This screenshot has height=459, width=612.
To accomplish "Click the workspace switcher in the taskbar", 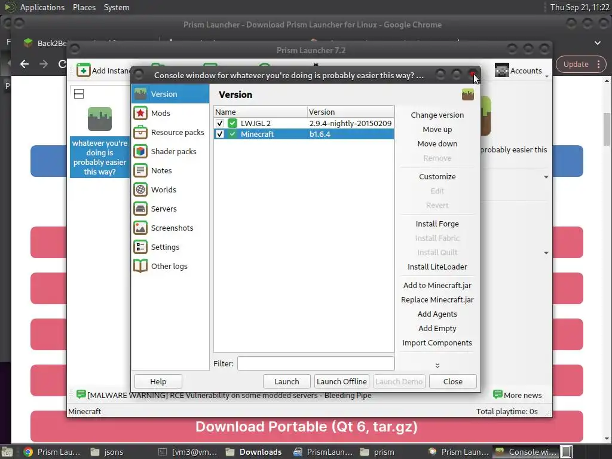I will point(567,452).
